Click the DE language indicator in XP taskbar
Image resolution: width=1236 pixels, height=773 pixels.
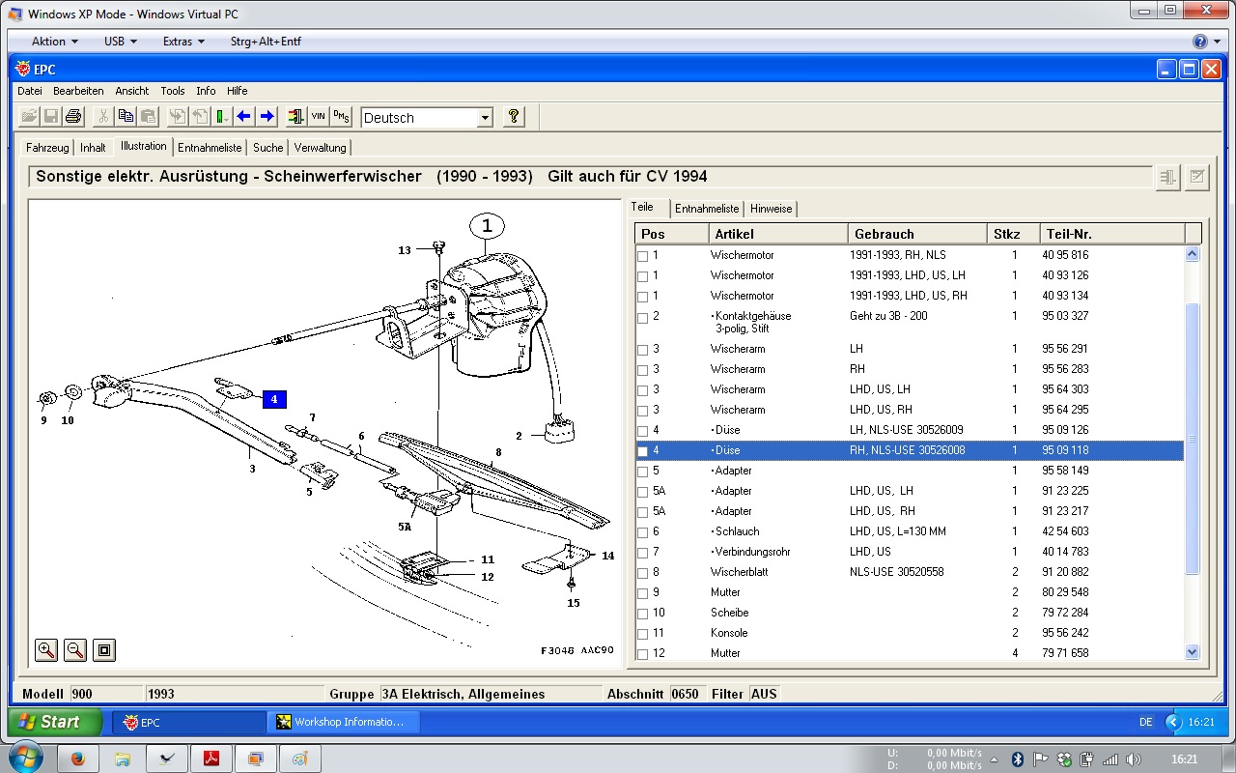click(x=1145, y=722)
